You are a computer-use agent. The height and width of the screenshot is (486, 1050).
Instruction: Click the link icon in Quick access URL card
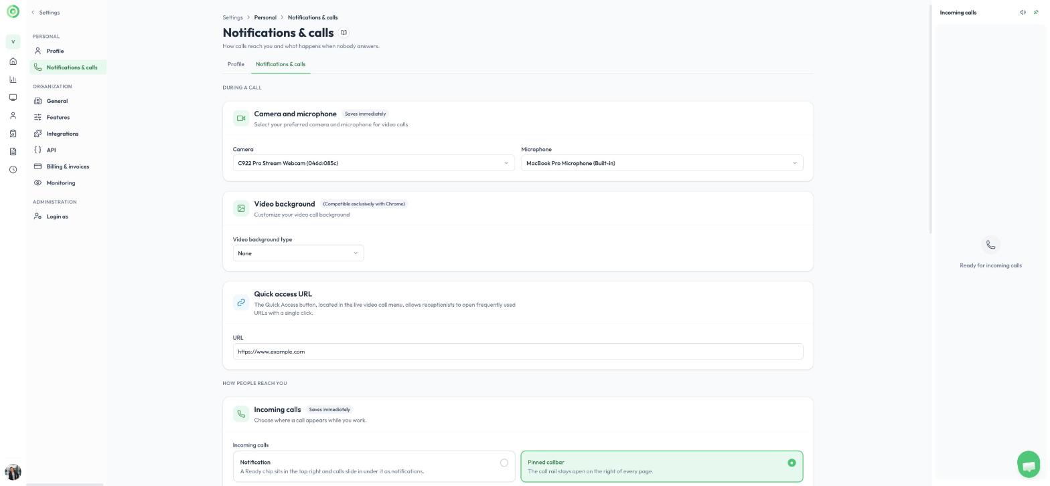[x=241, y=303]
